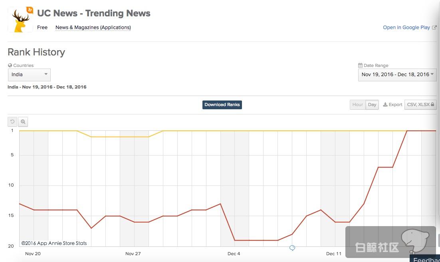Click the Export label text
This screenshot has width=440, height=262.
pos(395,104)
